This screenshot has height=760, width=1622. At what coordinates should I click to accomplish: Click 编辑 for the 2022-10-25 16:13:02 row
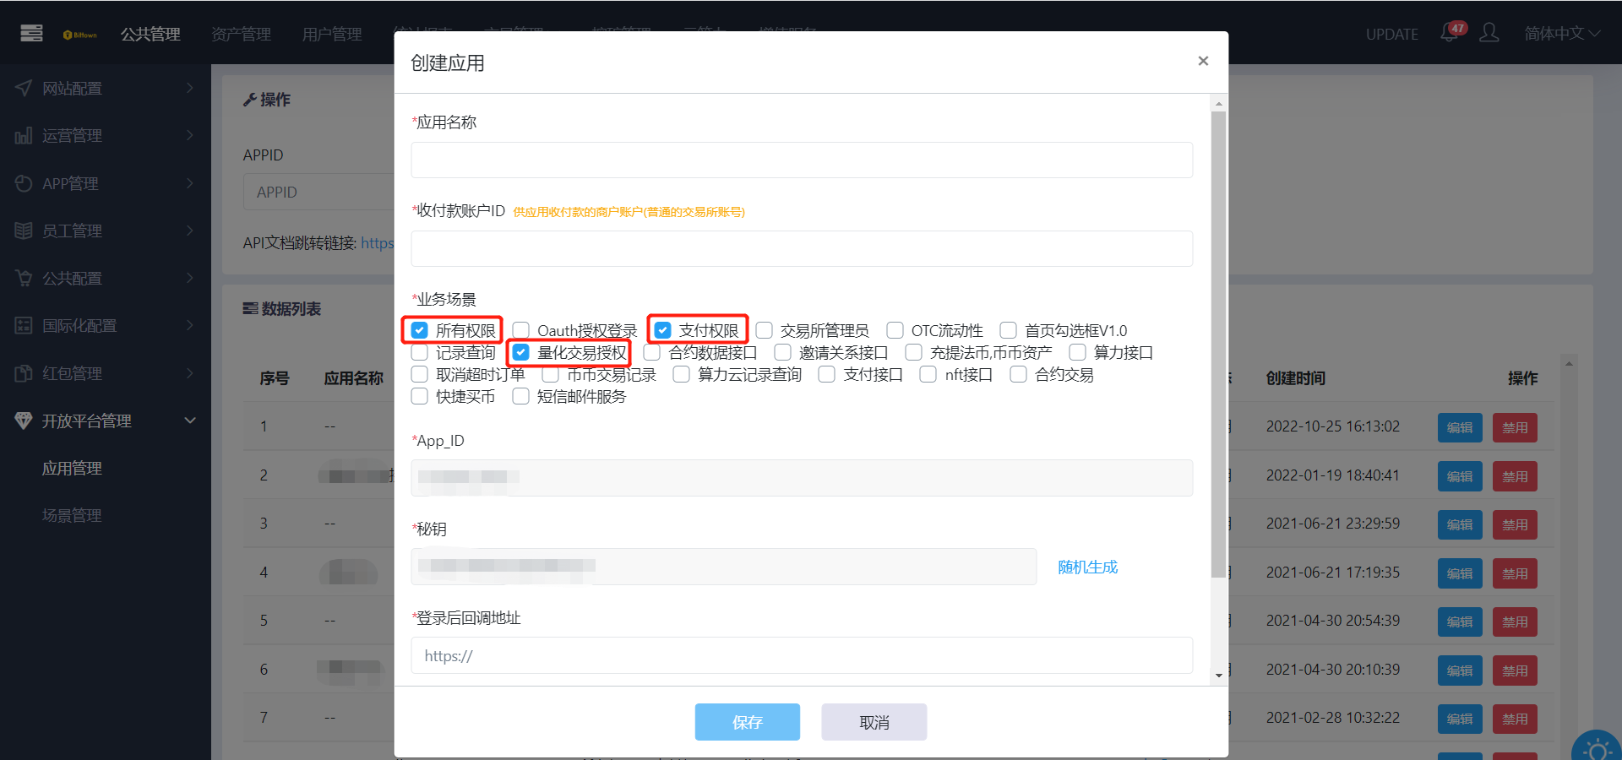pos(1460,427)
